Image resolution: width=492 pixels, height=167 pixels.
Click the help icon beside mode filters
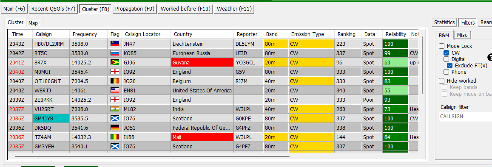(x=489, y=57)
